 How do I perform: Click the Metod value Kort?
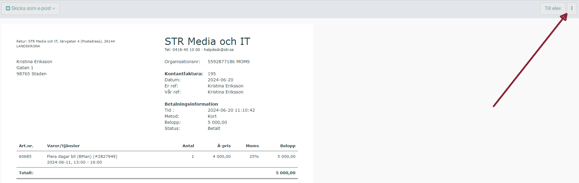click(x=212, y=116)
